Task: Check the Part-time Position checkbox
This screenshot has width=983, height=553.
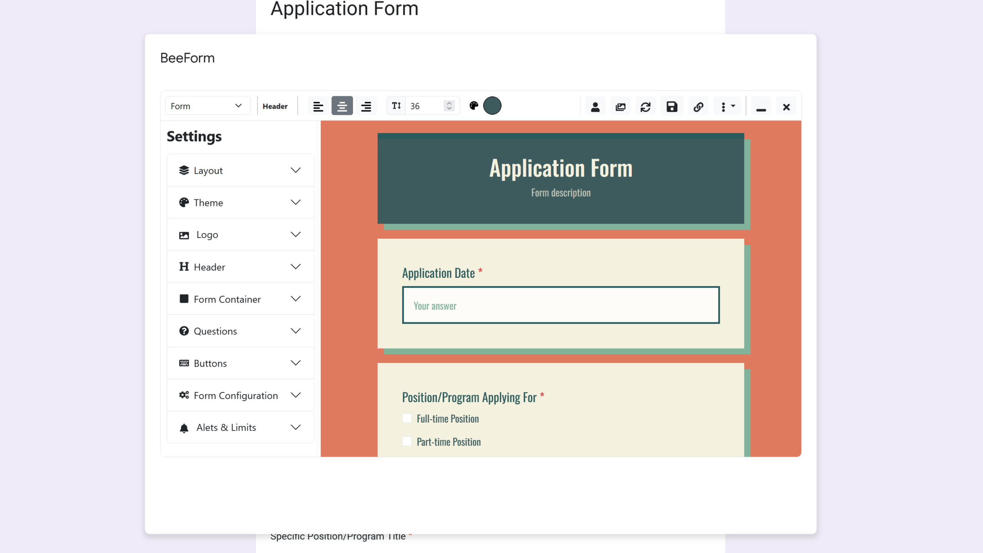Action: (407, 441)
